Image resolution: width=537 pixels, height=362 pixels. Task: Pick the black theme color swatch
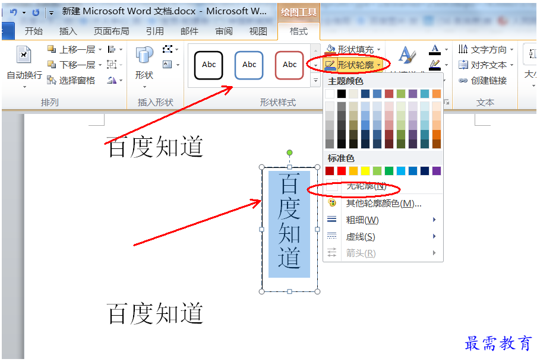pyautogui.click(x=342, y=93)
